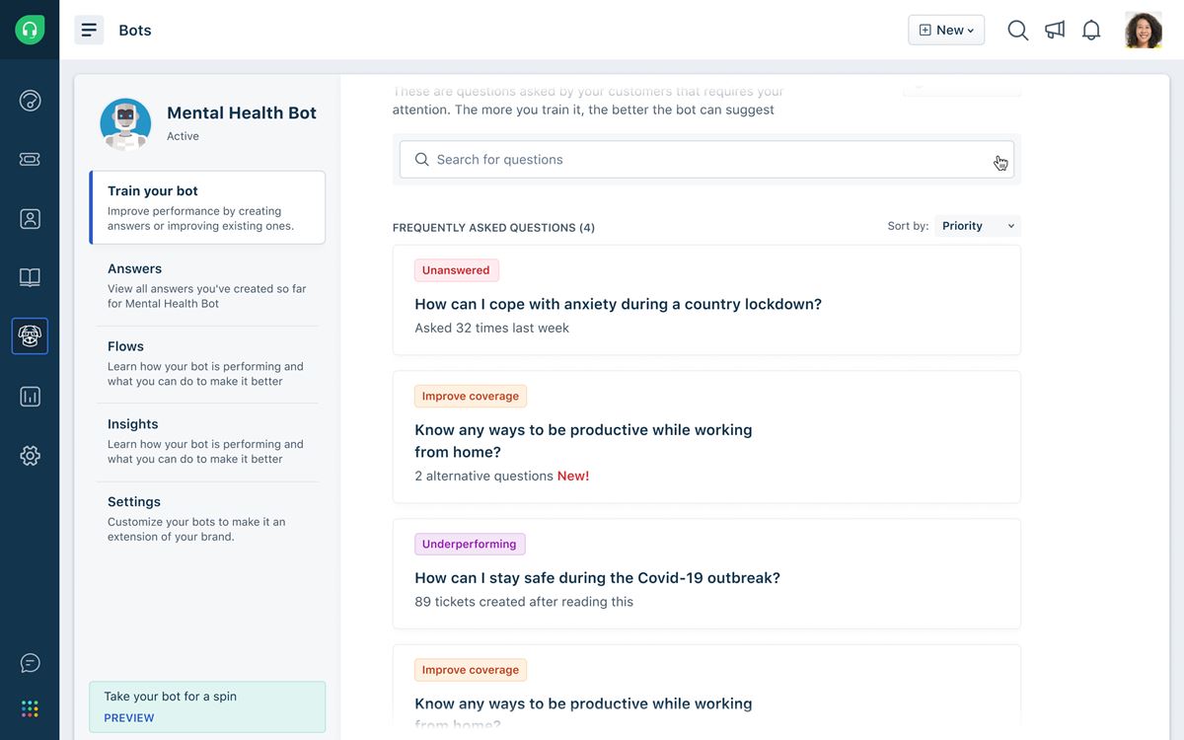The height and width of the screenshot is (740, 1184).
Task: Click the search magnifier in top bar
Action: coord(1017,31)
